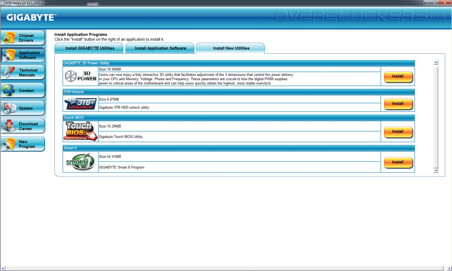Click the utilities list scroll up arrow
Viewport: 452px width, 271px height.
click(x=436, y=62)
